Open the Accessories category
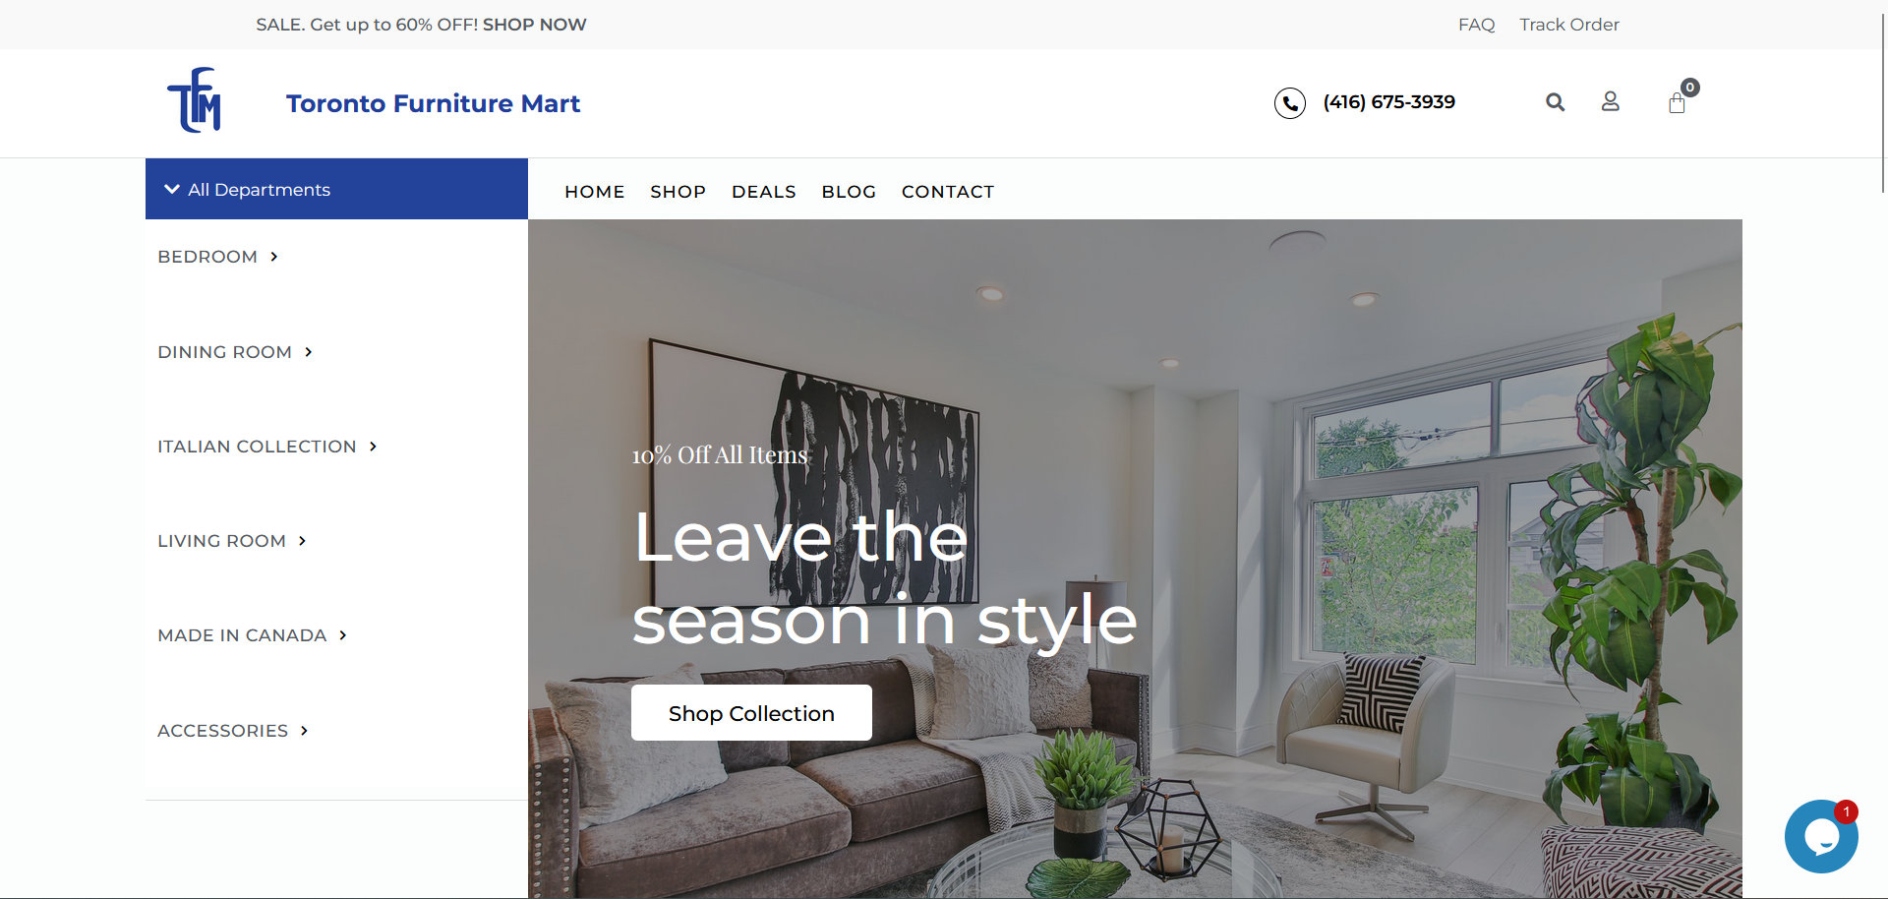1888x899 pixels. (233, 731)
